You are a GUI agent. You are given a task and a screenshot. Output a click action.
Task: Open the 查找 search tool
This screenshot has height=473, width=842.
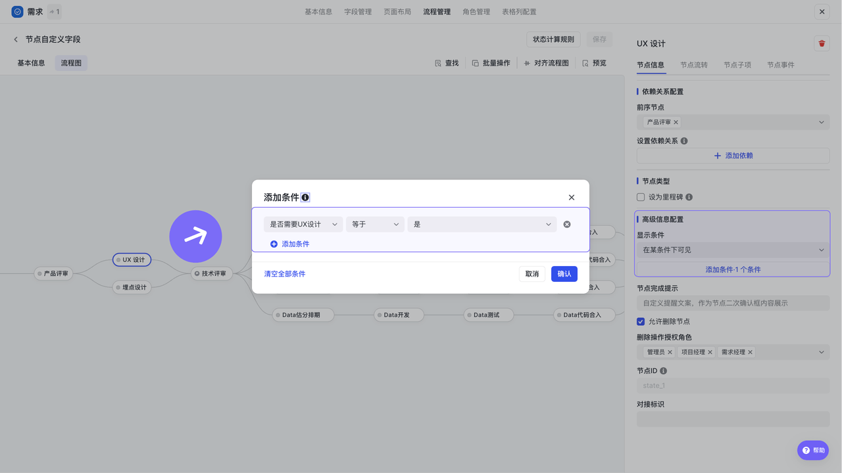tap(447, 63)
